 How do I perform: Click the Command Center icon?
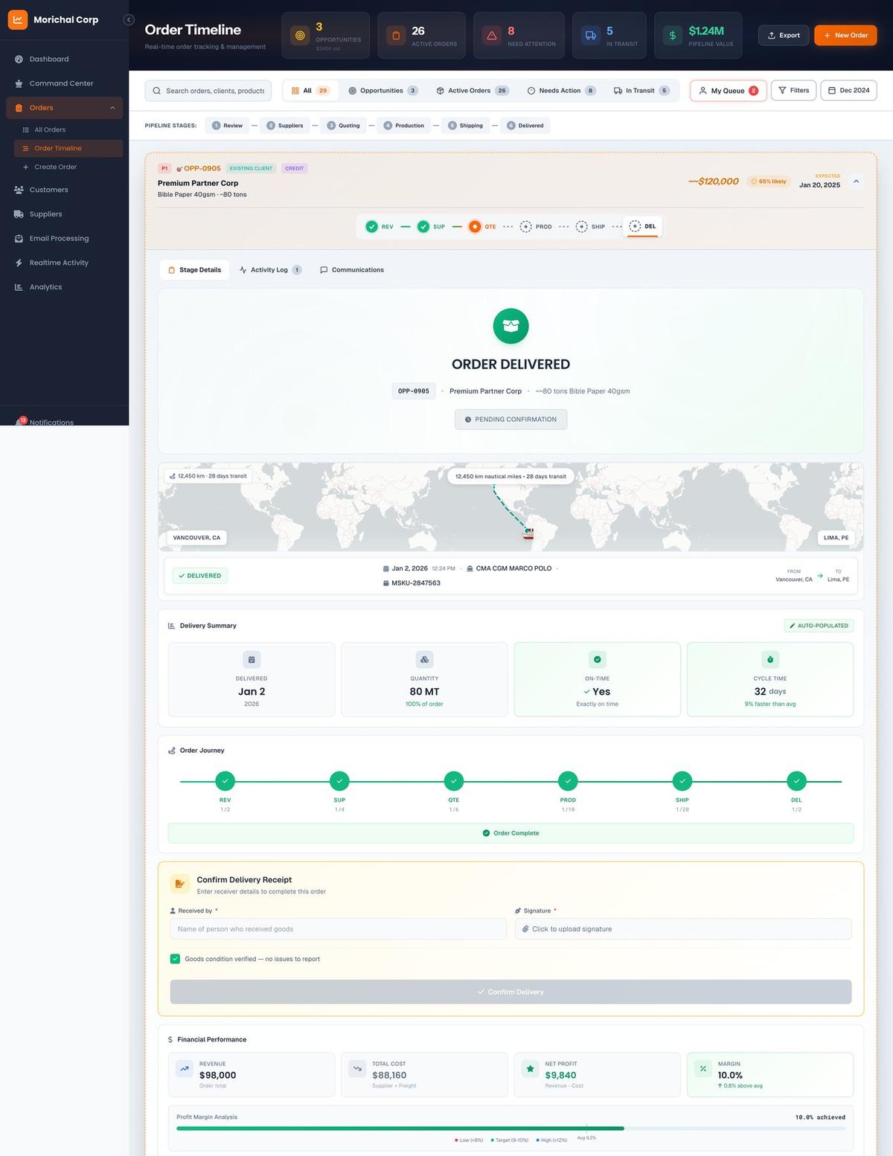(x=18, y=83)
